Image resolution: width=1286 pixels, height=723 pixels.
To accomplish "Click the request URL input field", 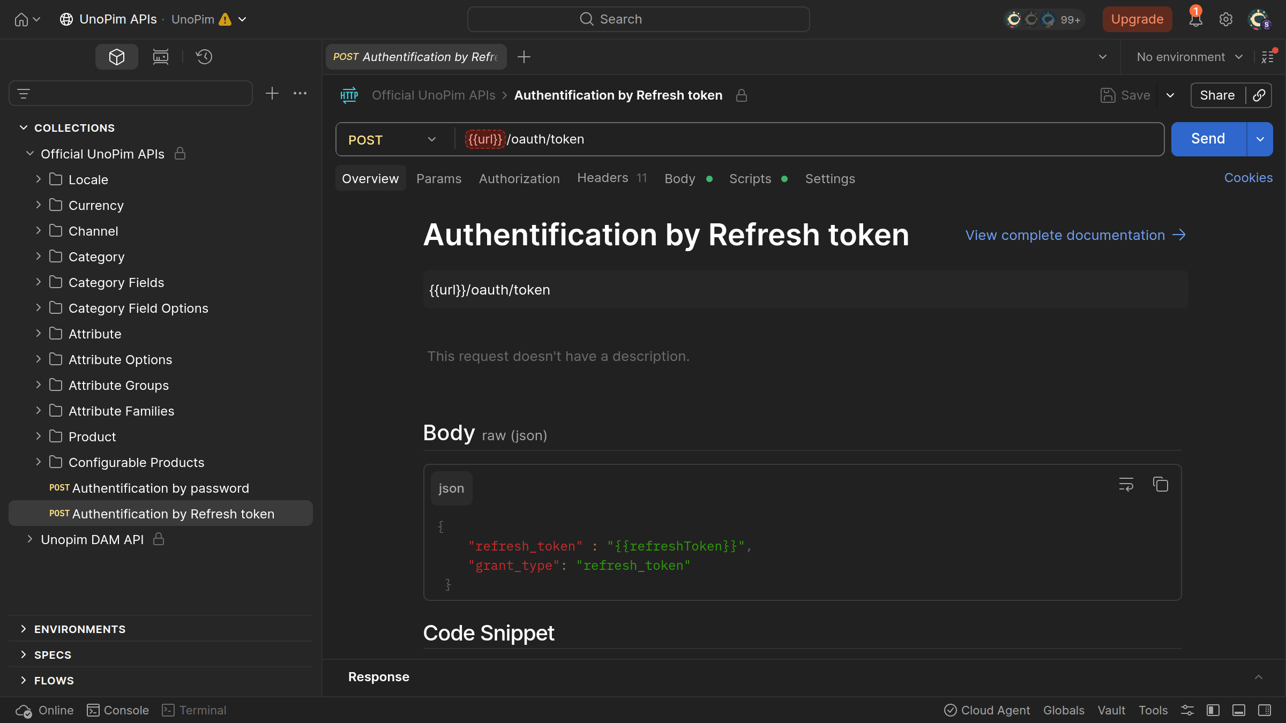I will tap(809, 139).
